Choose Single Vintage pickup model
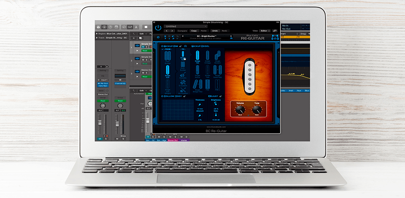The width and height of the screenshot is (405, 198). coord(208,57)
